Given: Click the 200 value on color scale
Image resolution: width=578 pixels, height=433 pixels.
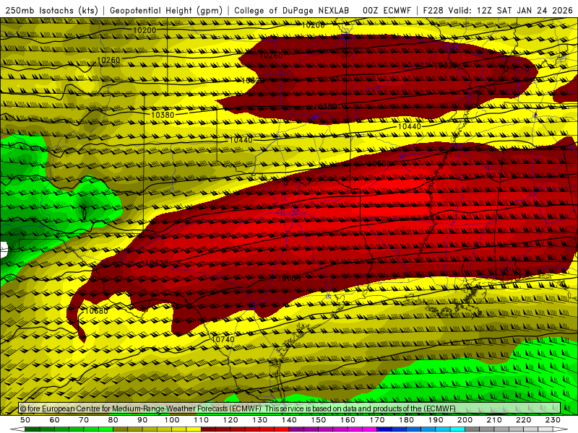Looking at the screenshot, I should tap(465, 420).
